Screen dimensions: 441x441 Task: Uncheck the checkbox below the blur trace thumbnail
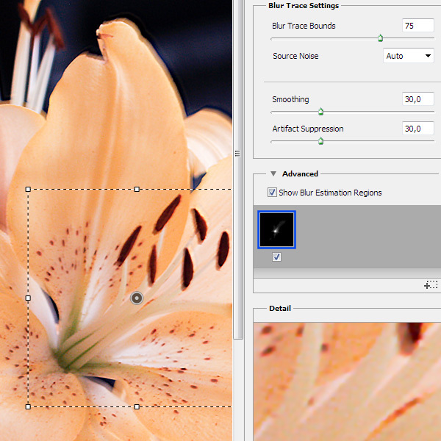[276, 257]
